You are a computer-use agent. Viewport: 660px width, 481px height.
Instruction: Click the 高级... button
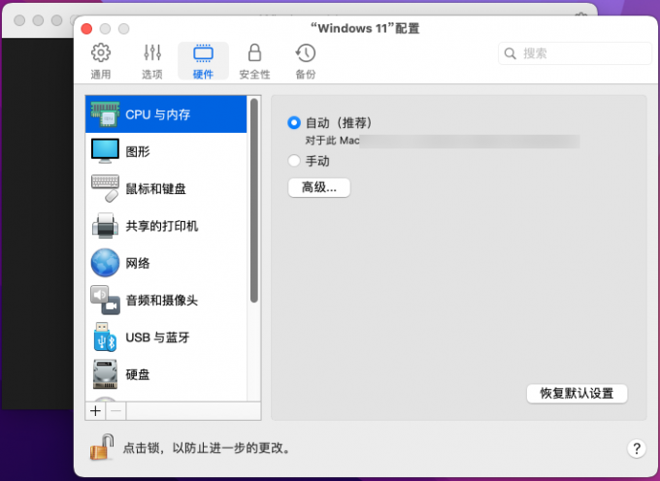pyautogui.click(x=319, y=187)
